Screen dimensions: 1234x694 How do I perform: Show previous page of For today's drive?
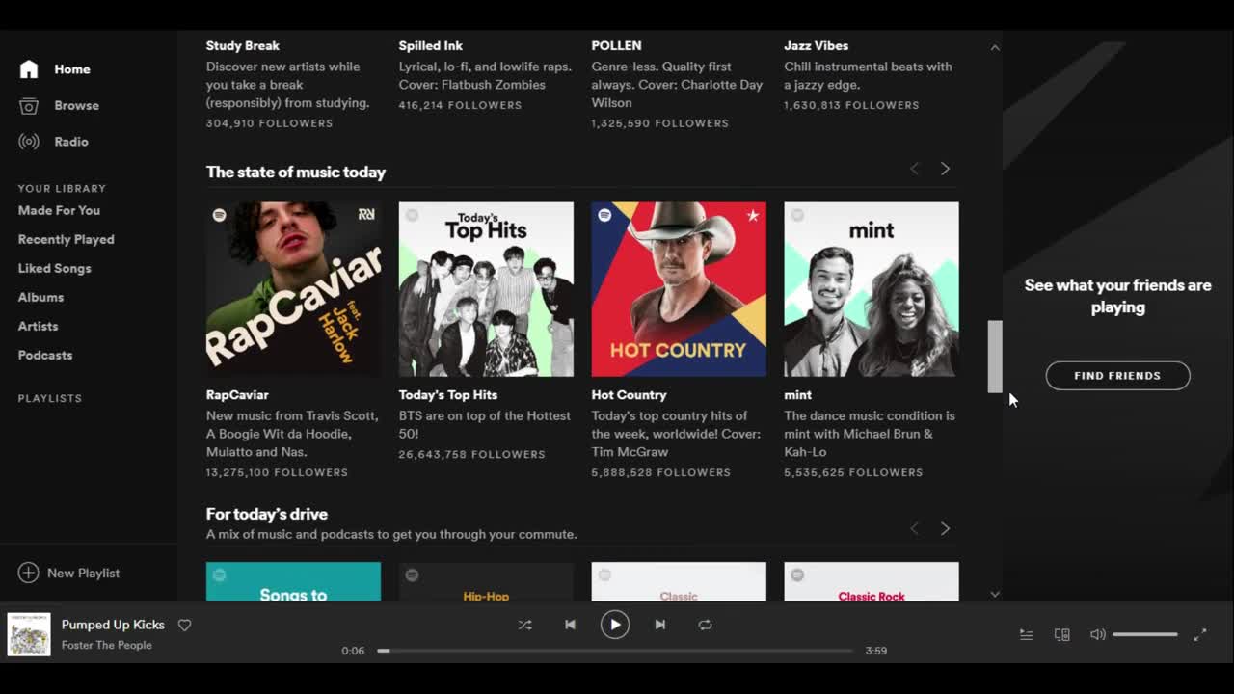click(x=915, y=528)
